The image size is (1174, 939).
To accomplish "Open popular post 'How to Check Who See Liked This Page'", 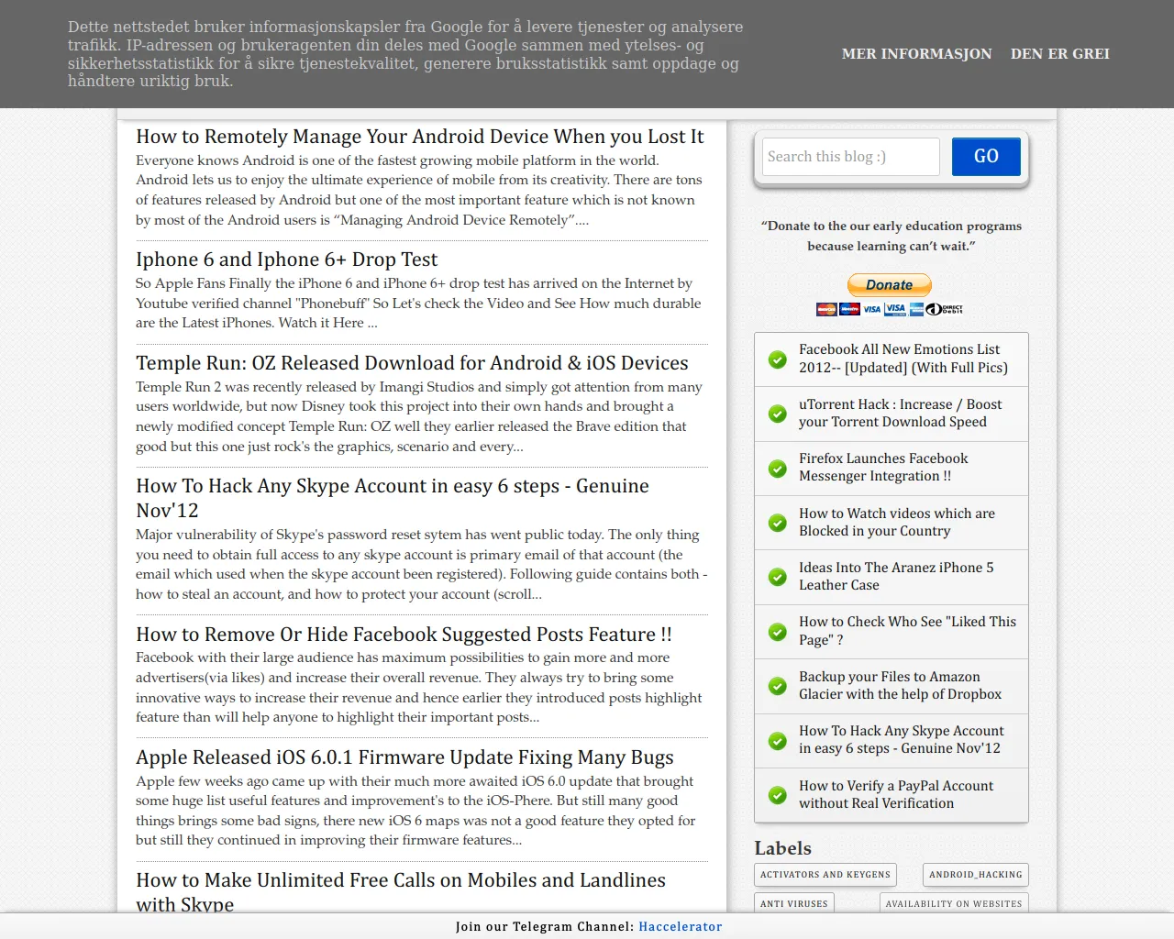I will pos(907,631).
